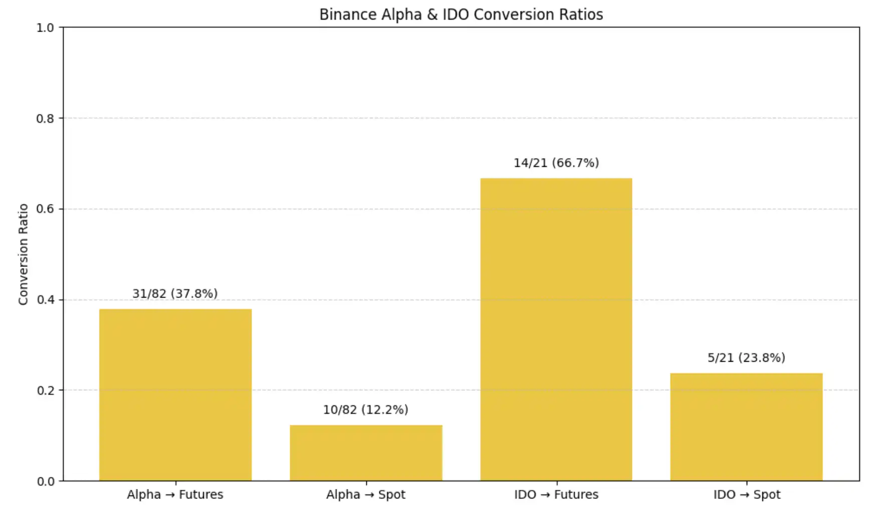The image size is (880, 520).
Task: Click the 'Alpha → Futures' x-axis label
Action: 175,494
